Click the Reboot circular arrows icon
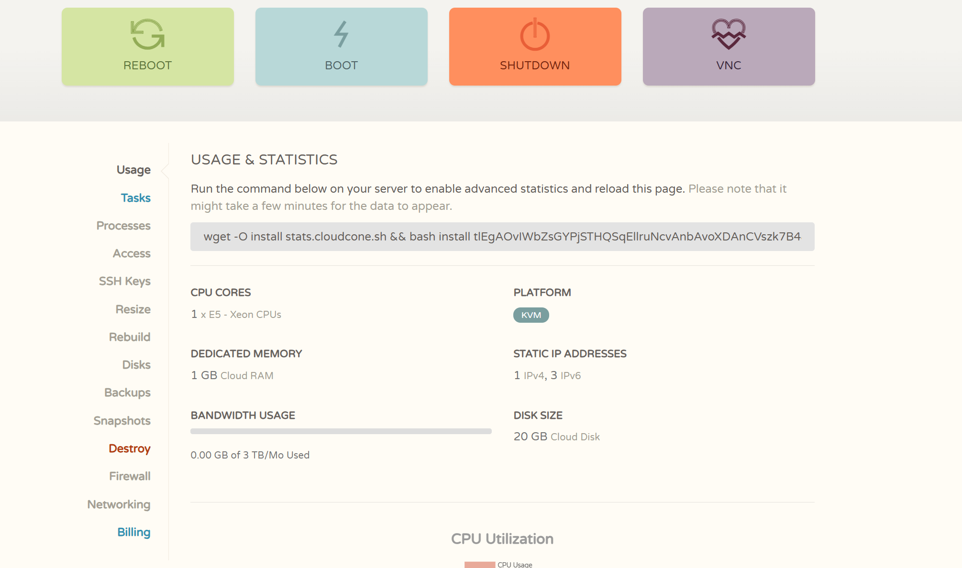This screenshot has width=962, height=568. (147, 34)
